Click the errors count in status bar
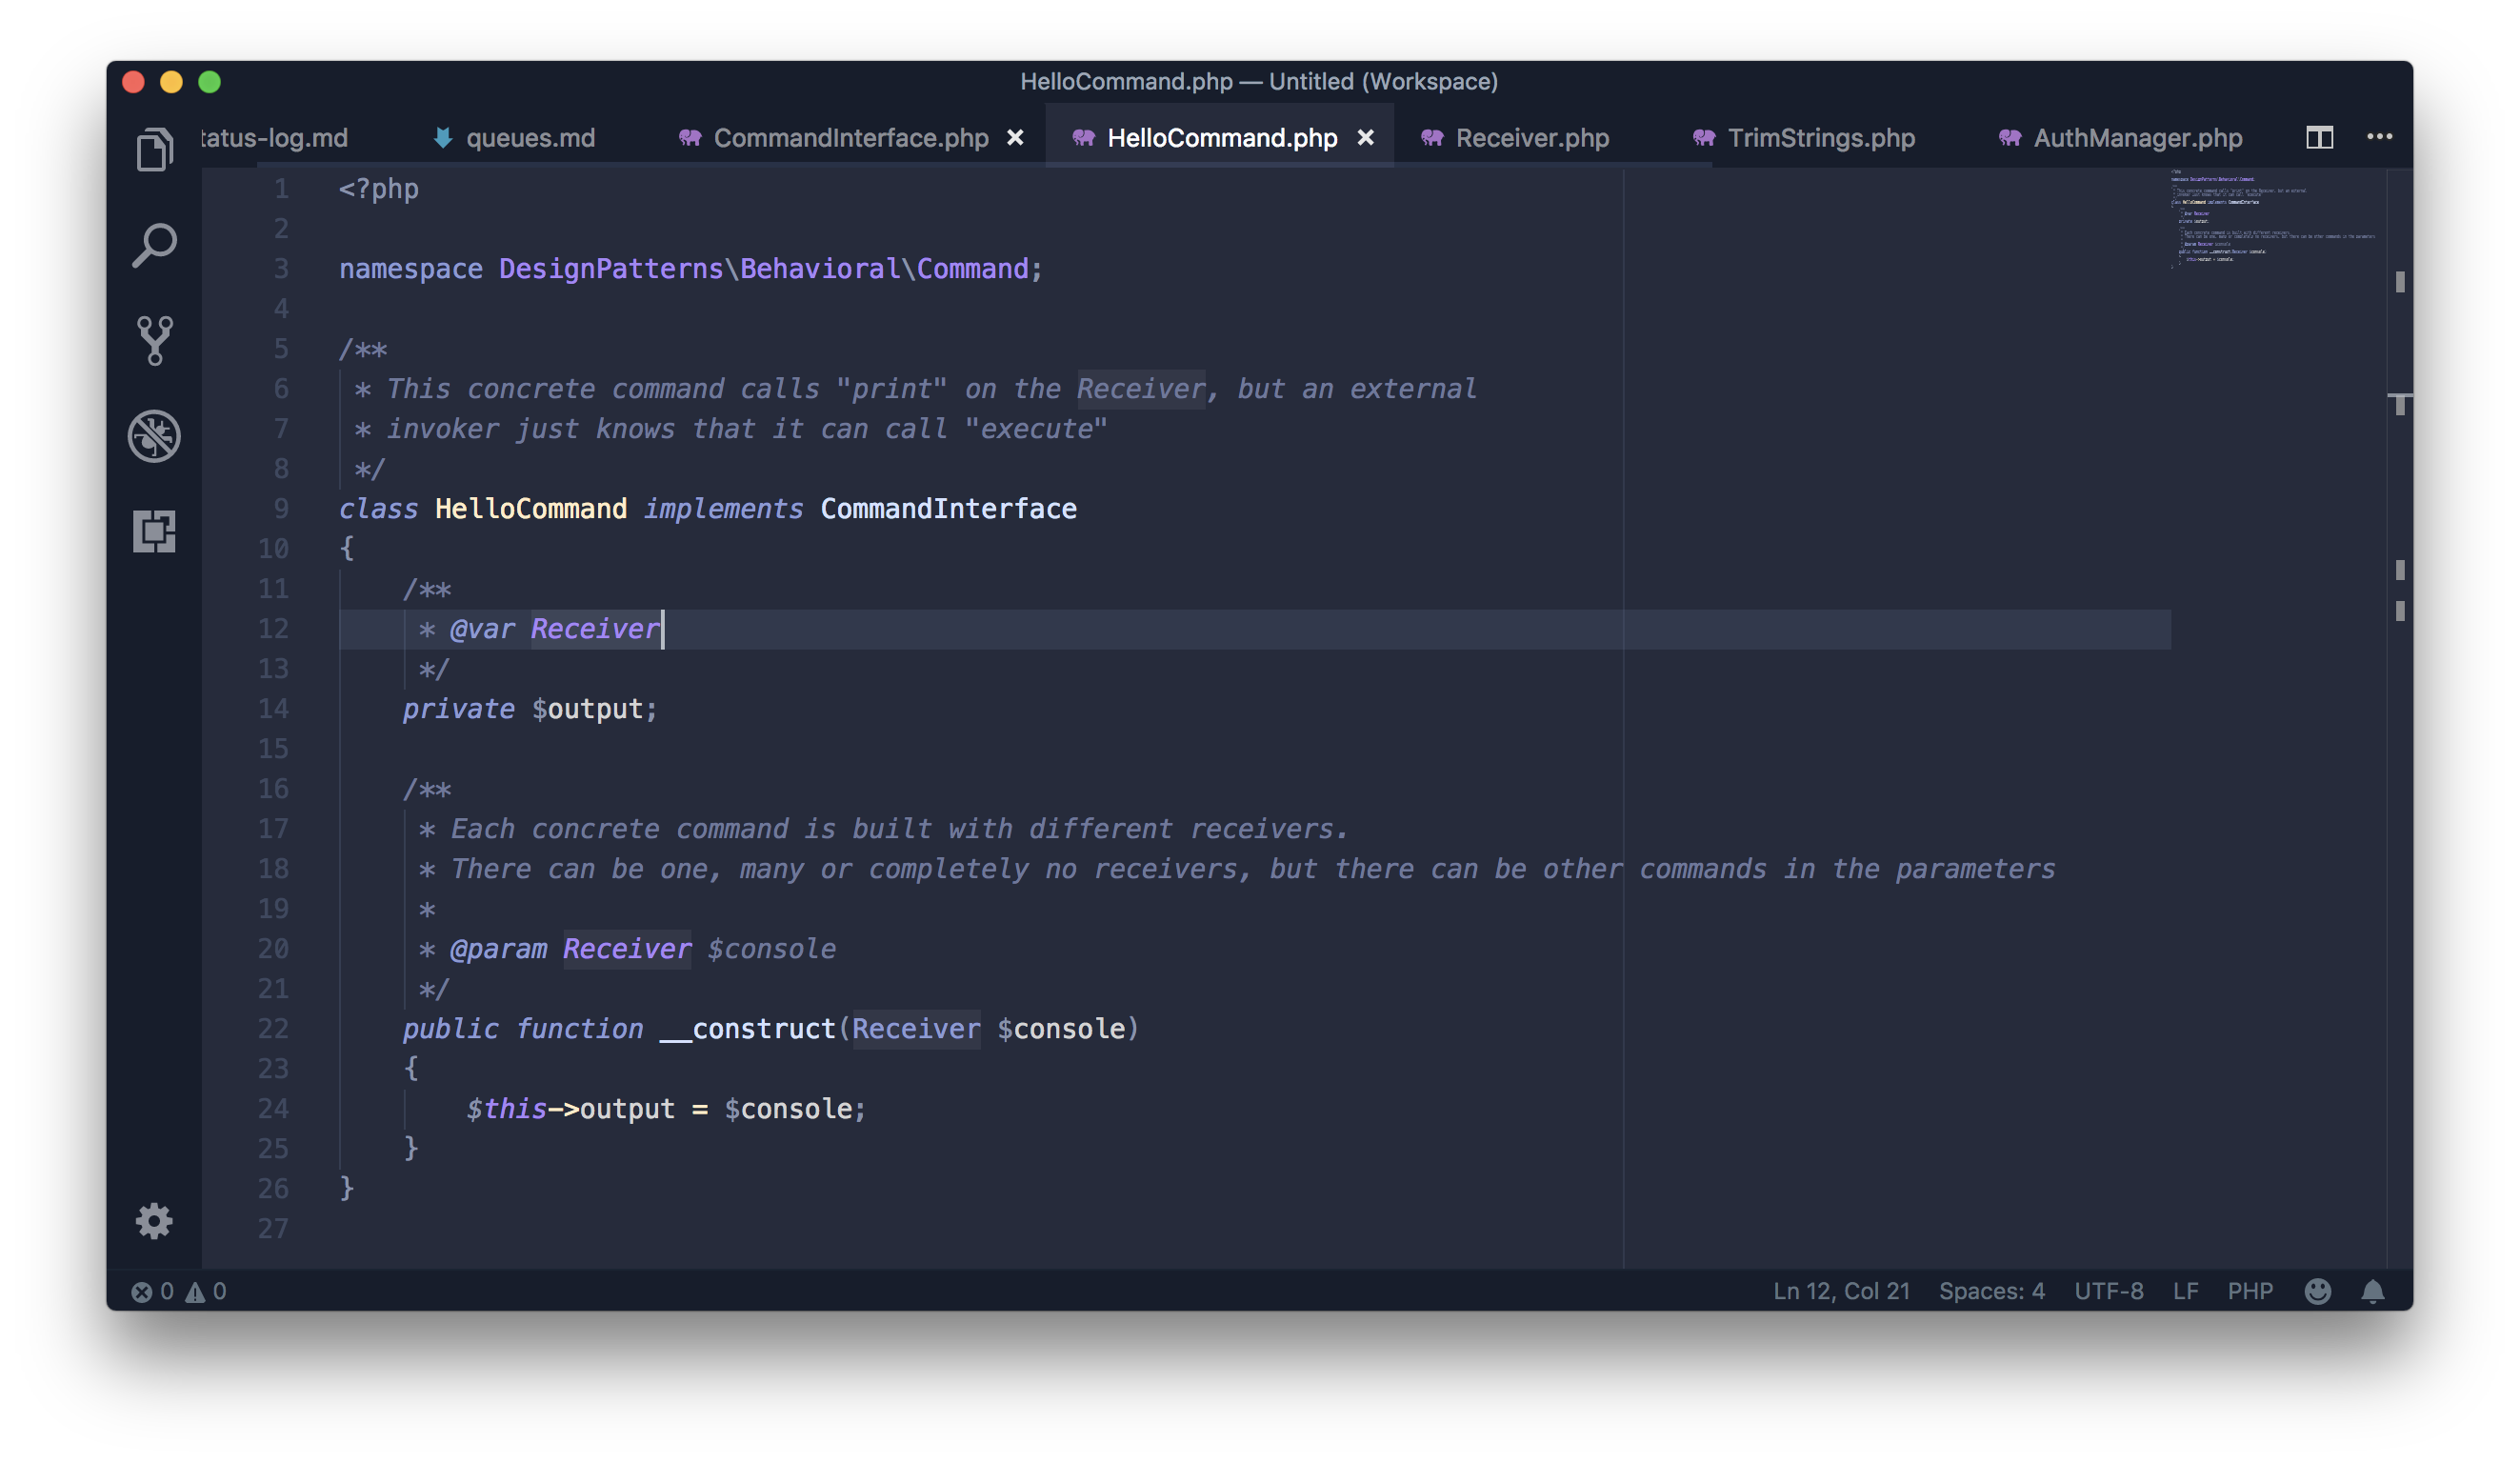Image resolution: width=2520 pixels, height=1463 pixels. (x=153, y=1291)
